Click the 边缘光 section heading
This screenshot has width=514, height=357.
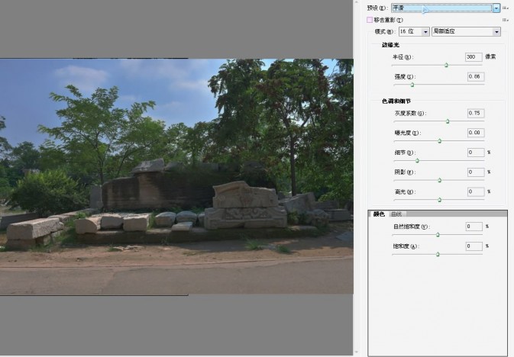[x=390, y=45]
